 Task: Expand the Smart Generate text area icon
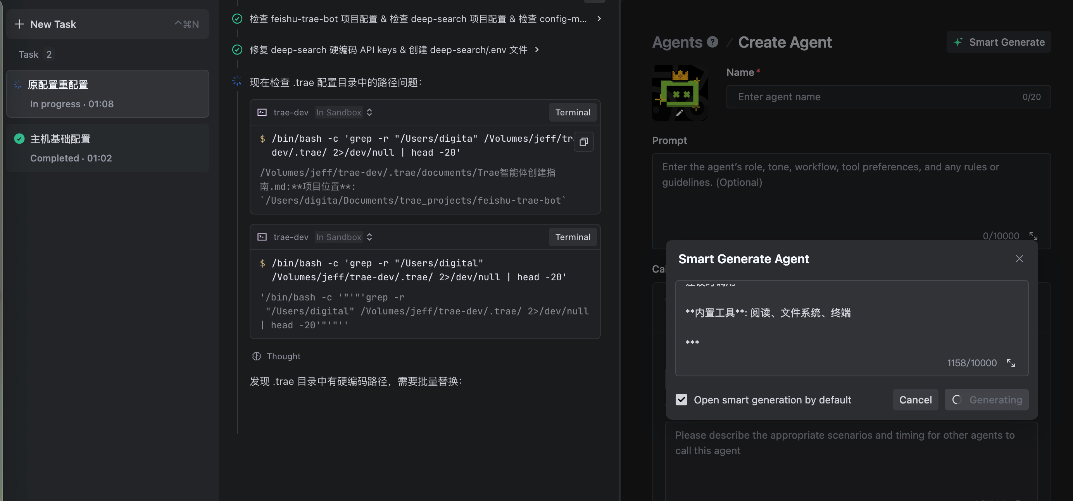click(1011, 363)
